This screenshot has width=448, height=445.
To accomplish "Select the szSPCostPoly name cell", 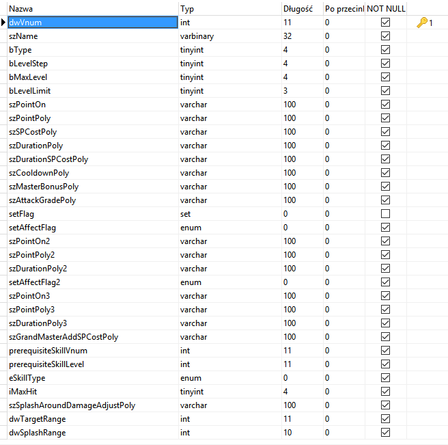I will pyautogui.click(x=93, y=132).
